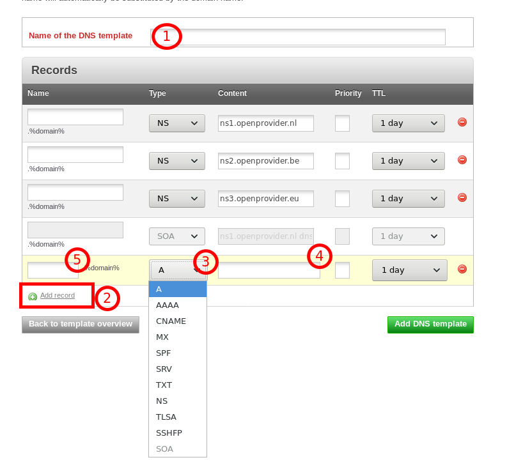Select SSHFP record type
The width and height of the screenshot is (523, 476).
pos(178,433)
